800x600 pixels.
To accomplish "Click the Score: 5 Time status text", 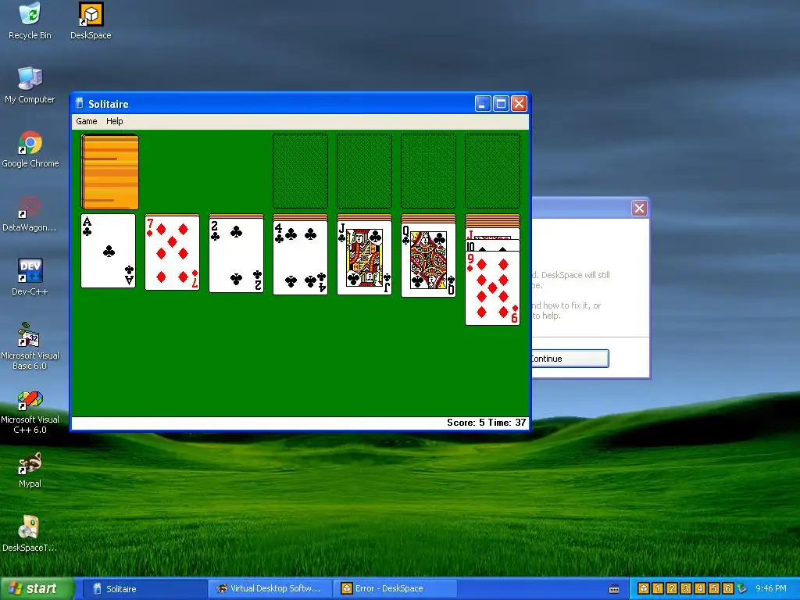I will (486, 423).
